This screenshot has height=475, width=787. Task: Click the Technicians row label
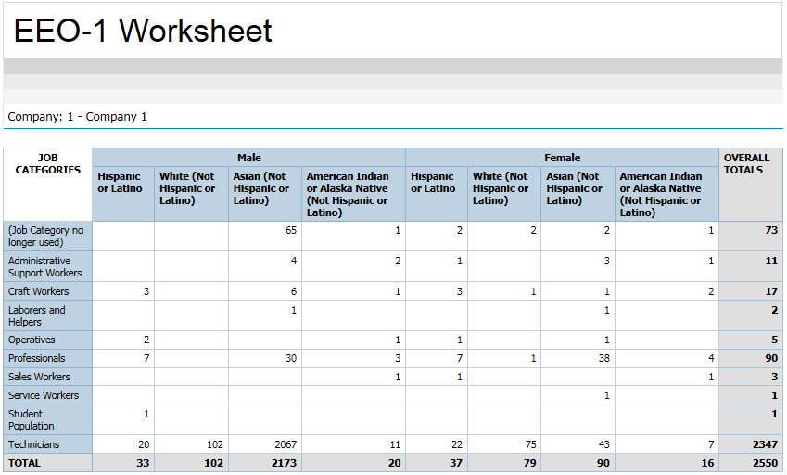(34, 444)
